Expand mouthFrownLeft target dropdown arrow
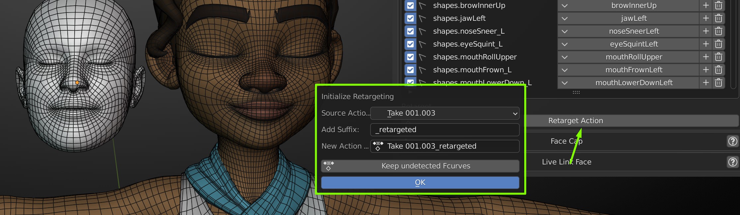 click(564, 70)
